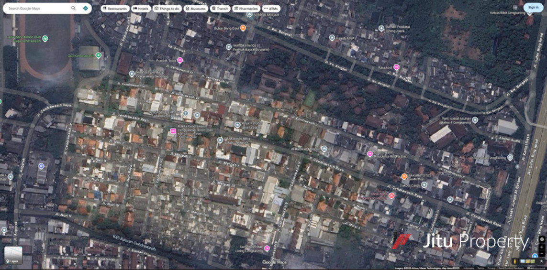Click the Pondok Toba lodging pin
The height and width of the screenshot is (270, 547).
[x=180, y=60]
